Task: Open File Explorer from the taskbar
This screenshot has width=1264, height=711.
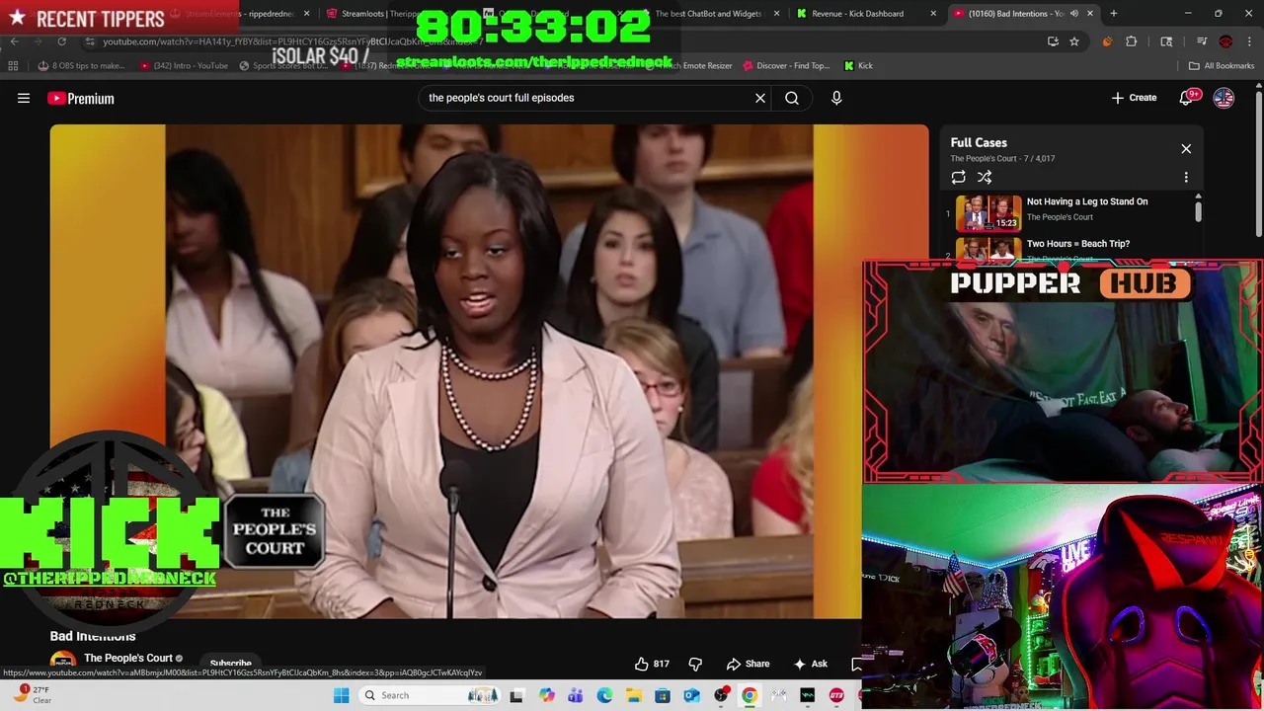Action: pyautogui.click(x=633, y=695)
